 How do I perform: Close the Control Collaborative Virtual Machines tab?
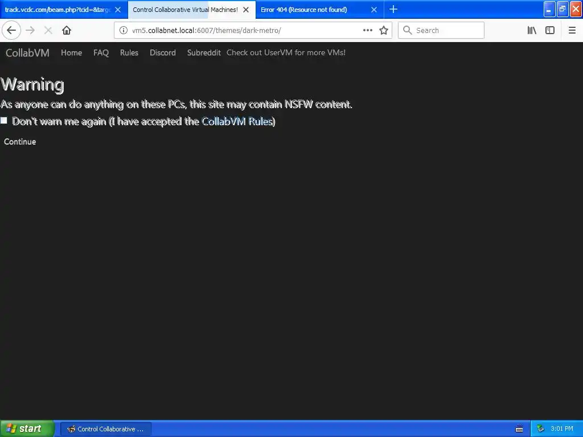click(246, 10)
